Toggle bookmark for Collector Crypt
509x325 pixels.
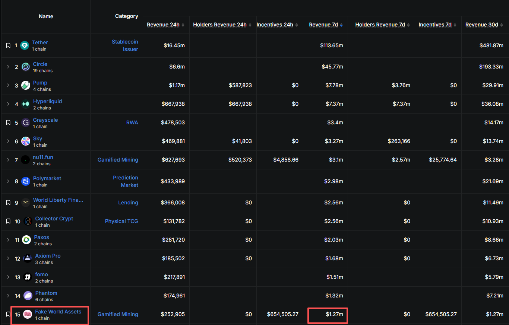pos(8,222)
